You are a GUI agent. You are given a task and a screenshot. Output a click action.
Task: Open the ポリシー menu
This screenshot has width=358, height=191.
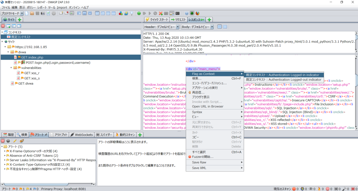click(x=31, y=7)
